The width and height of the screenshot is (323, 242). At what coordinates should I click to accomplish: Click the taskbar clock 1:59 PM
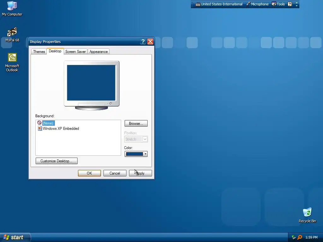point(311,238)
